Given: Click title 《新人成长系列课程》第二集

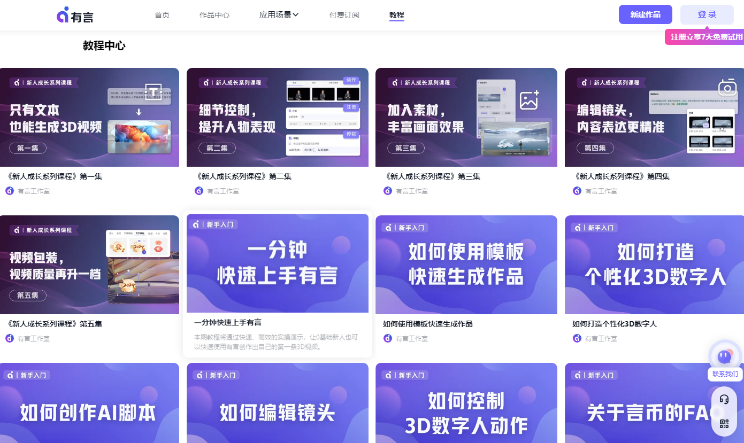Looking at the screenshot, I should point(242,176).
